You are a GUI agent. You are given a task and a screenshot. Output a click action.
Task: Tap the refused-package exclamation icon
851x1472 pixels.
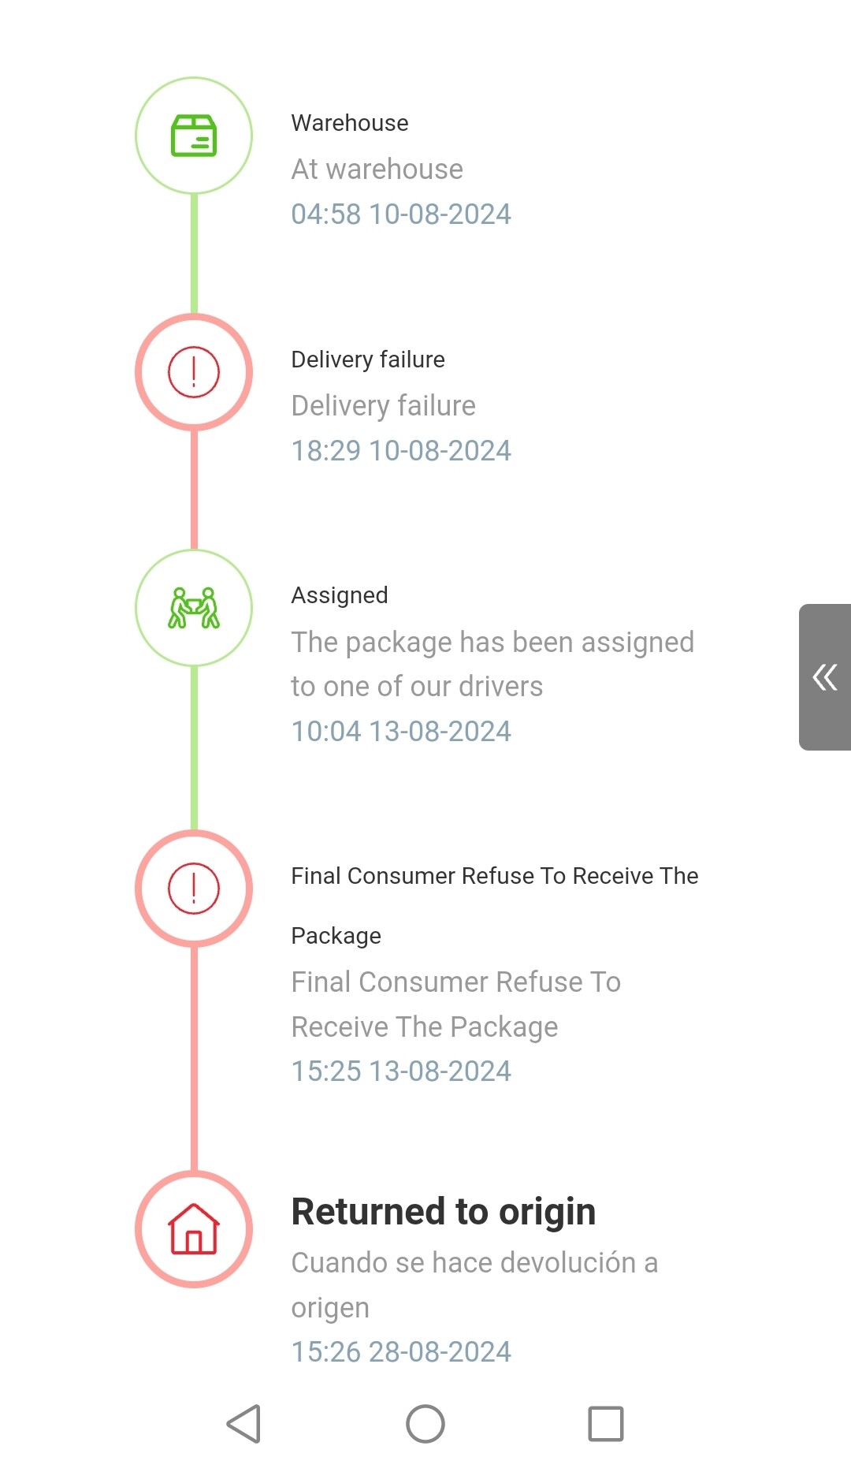click(194, 889)
